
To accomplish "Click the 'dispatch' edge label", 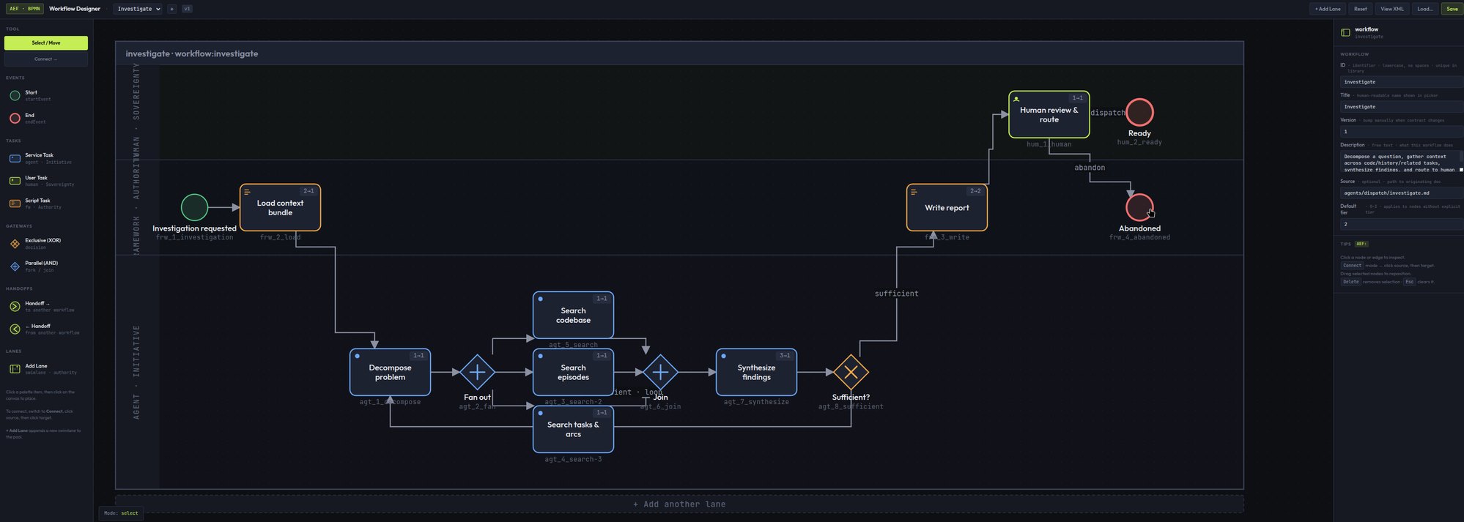I will tap(1108, 113).
